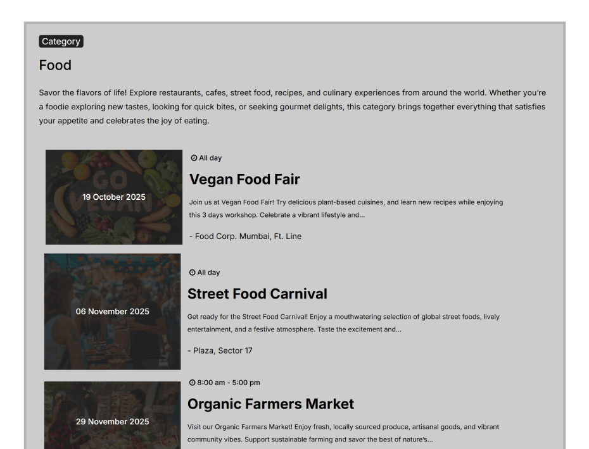Open the Vegan Food Fair event title
The image size is (589, 449).
point(244,180)
